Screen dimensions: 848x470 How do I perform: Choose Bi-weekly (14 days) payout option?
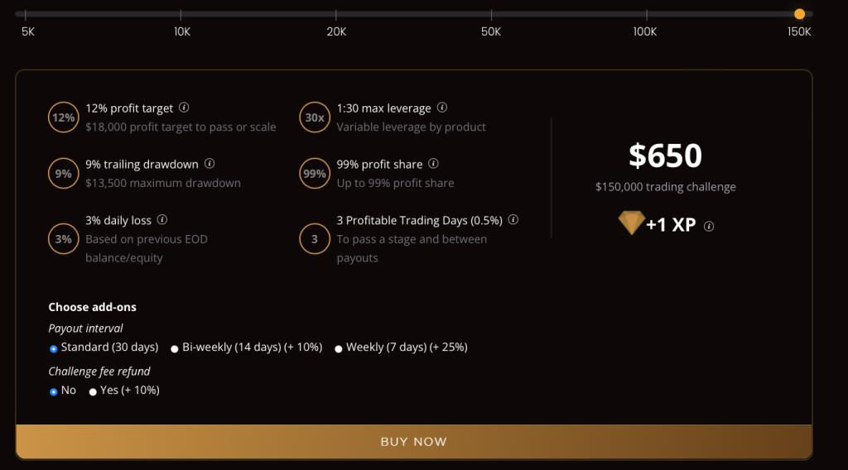point(175,348)
